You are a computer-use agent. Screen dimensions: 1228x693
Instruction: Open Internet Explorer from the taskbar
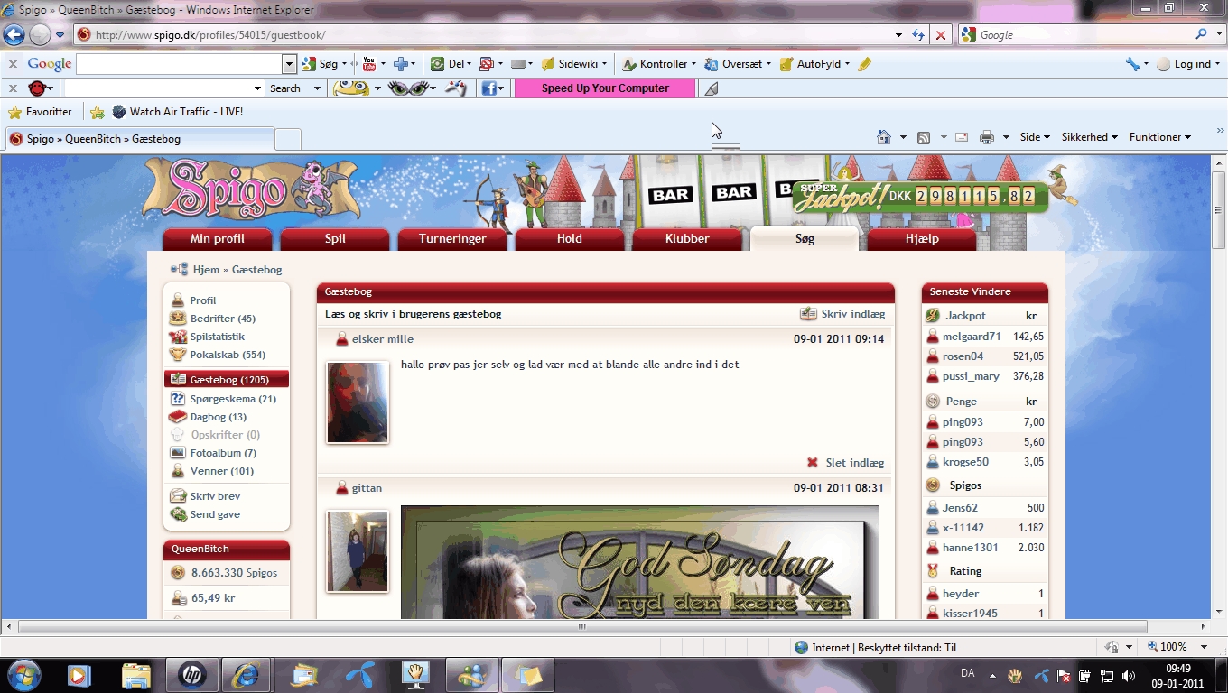pyautogui.click(x=246, y=675)
